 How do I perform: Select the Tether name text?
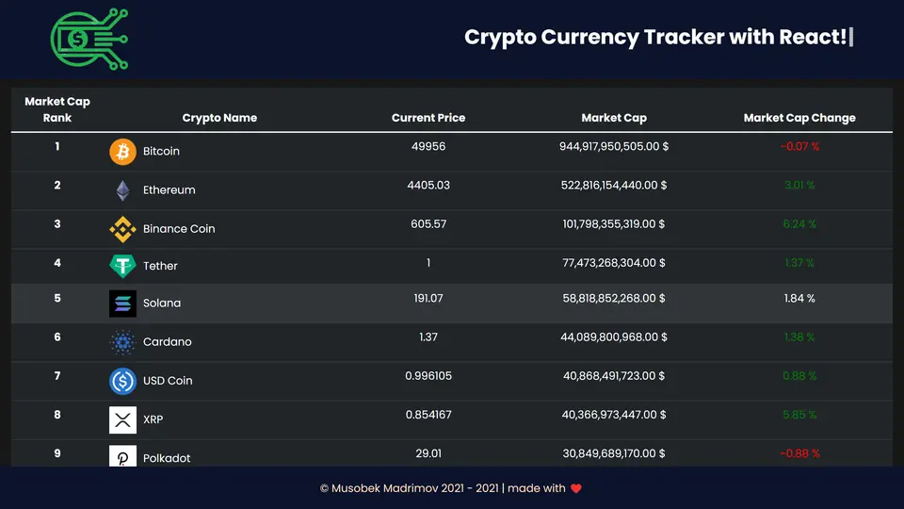pos(160,266)
